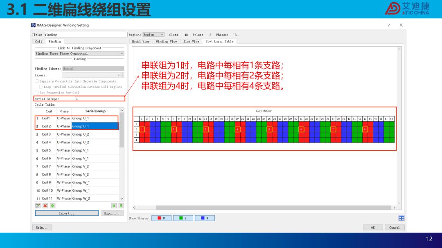This screenshot has width=442, height=248.
Task: Click the Import... button
Action: [x=67, y=213]
